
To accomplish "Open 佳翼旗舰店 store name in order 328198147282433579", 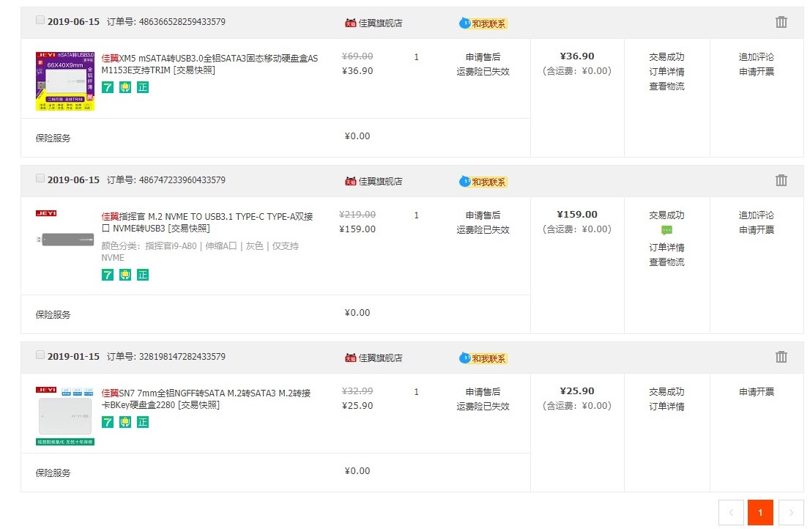I will coord(381,358).
